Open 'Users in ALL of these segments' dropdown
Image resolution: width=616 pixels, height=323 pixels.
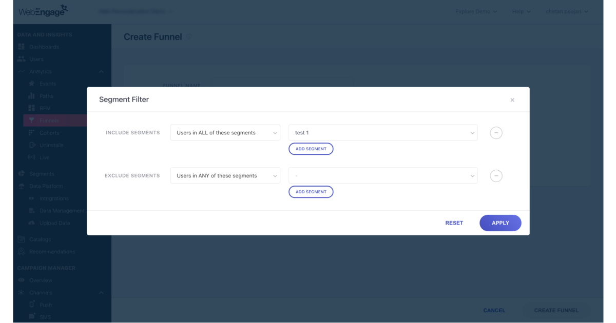tap(225, 133)
